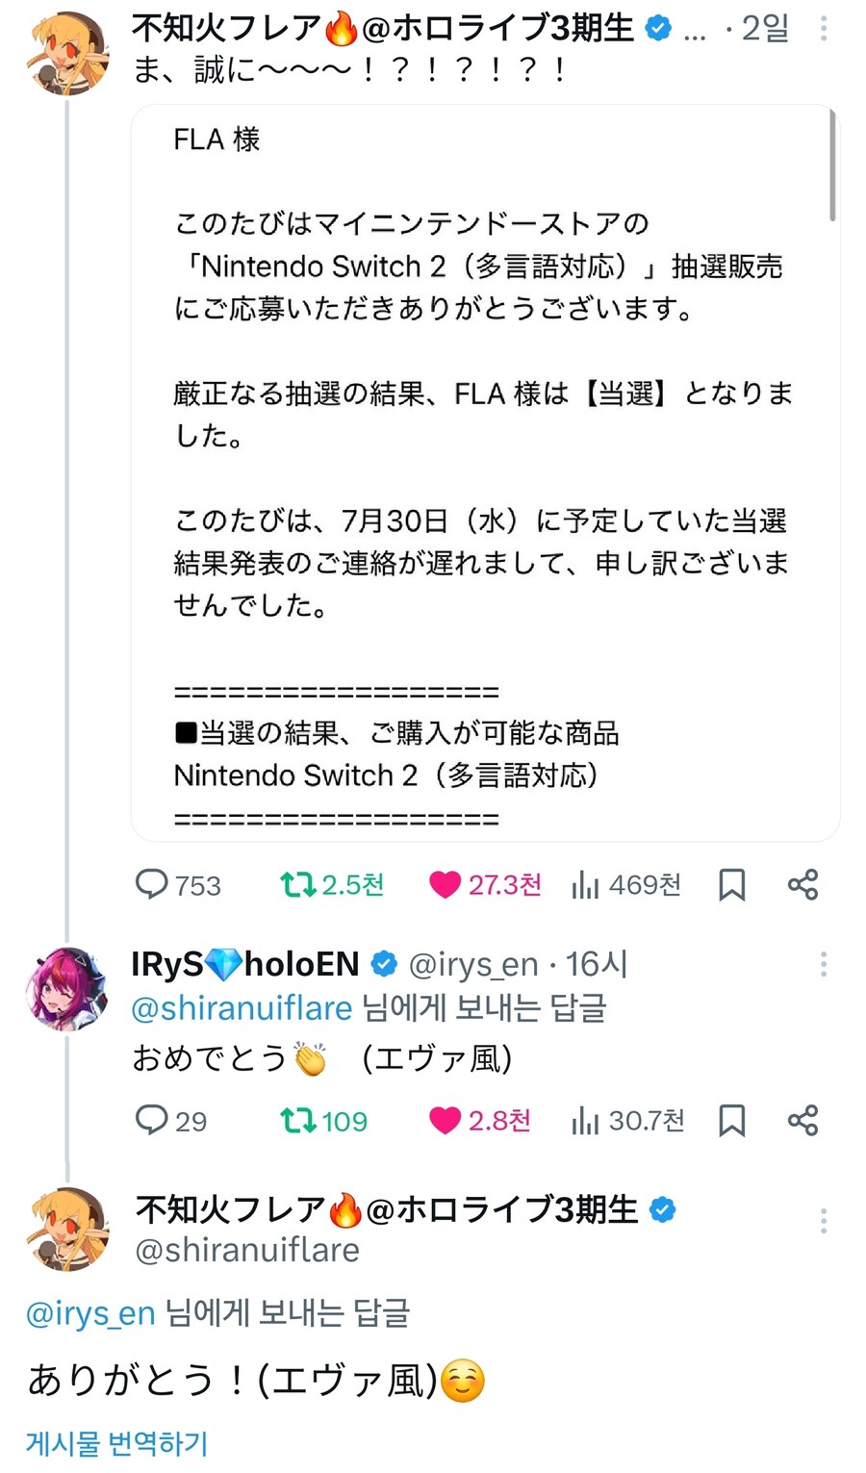This screenshot has width=866, height=1473.
Task: Open the more options menu on Flare's ありがとう reply
Action: point(825,1220)
